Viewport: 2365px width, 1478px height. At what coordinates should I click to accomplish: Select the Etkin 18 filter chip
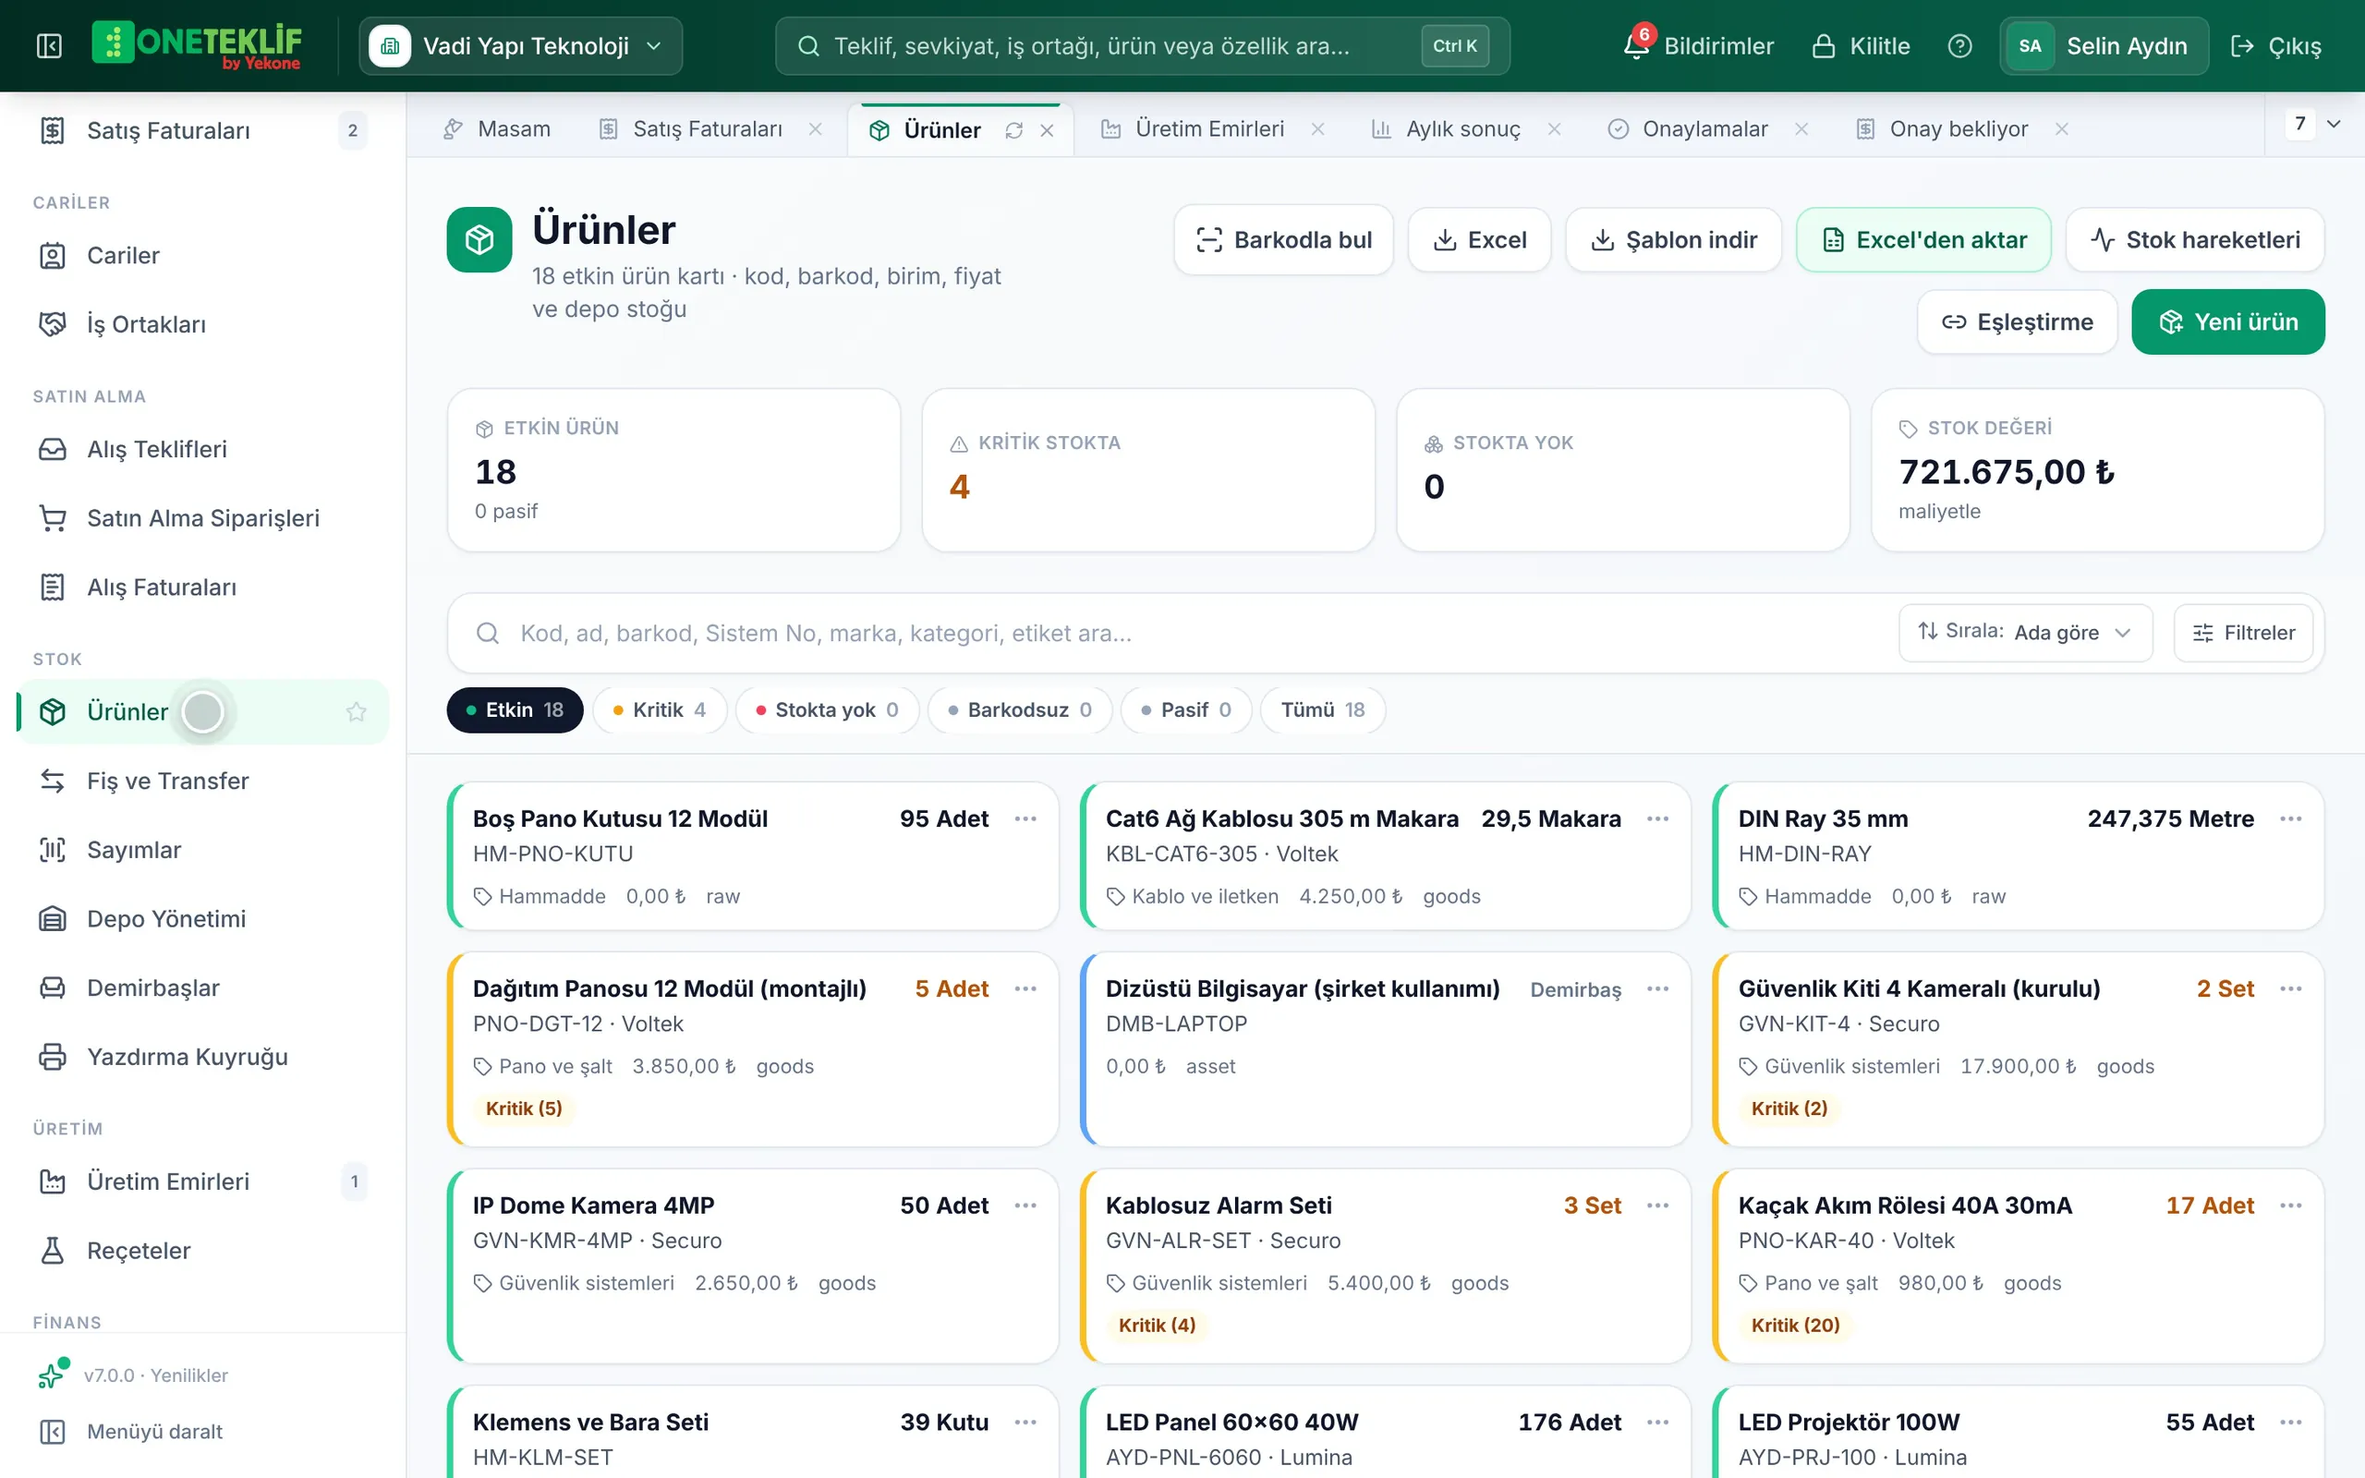[x=515, y=709]
